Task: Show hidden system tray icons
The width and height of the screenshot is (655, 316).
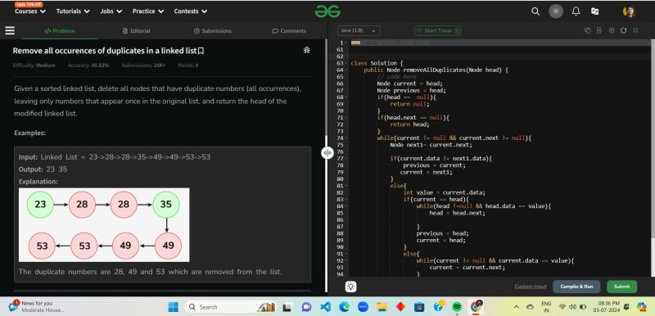Action: [517, 307]
